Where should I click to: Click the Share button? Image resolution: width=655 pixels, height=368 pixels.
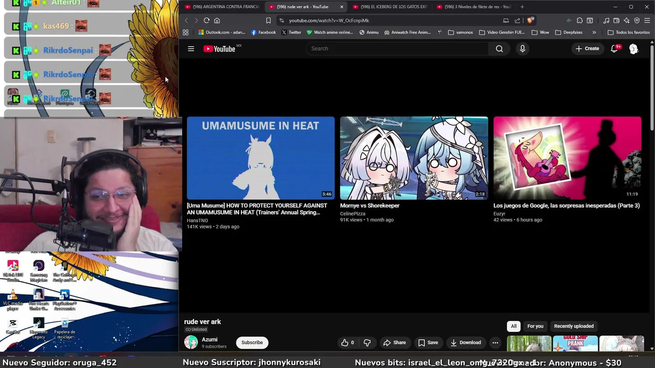point(395,342)
